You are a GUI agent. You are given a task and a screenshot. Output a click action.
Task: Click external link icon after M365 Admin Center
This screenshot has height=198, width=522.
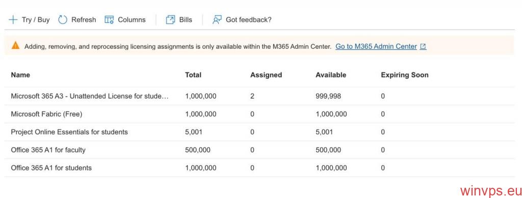(x=423, y=47)
